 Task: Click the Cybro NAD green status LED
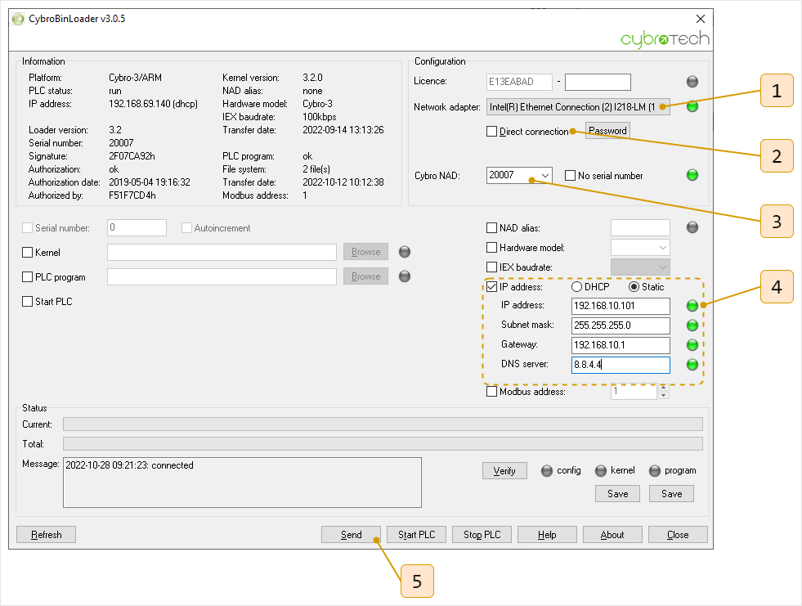coord(692,175)
